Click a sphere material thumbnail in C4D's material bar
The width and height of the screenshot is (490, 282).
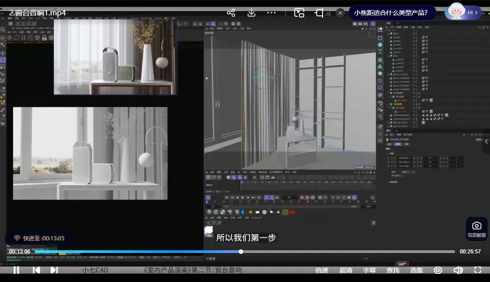pyautogui.click(x=209, y=212)
